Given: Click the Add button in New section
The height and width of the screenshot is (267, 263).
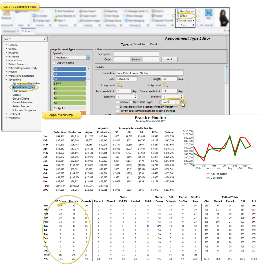Looking at the screenshot, I should coord(169,59).
